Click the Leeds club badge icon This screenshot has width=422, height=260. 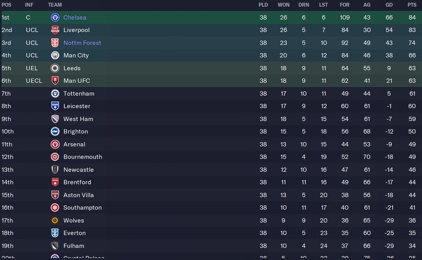tap(55, 68)
